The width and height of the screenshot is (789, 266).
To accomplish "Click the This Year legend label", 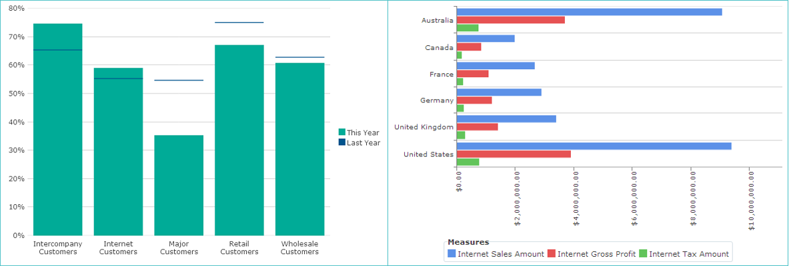I will [363, 132].
